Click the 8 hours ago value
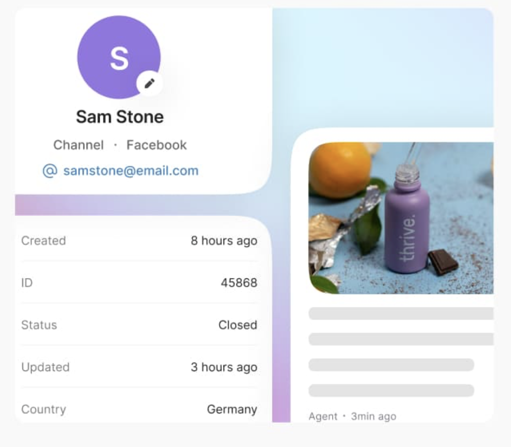Screen dimensions: 511x447 [x=224, y=240]
